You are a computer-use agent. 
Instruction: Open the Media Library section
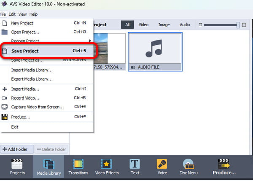(x=48, y=167)
